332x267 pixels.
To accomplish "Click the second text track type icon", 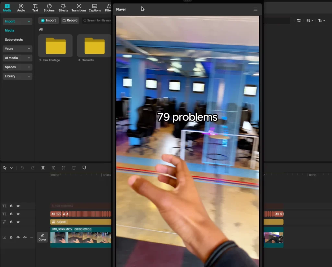I will (x=4, y=214).
